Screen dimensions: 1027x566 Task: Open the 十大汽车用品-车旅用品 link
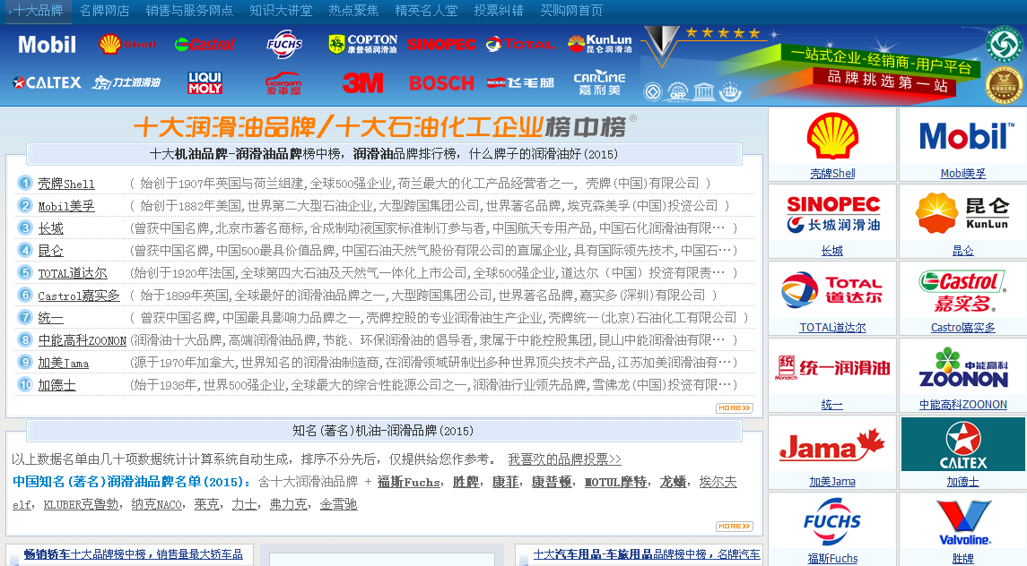coord(647,554)
